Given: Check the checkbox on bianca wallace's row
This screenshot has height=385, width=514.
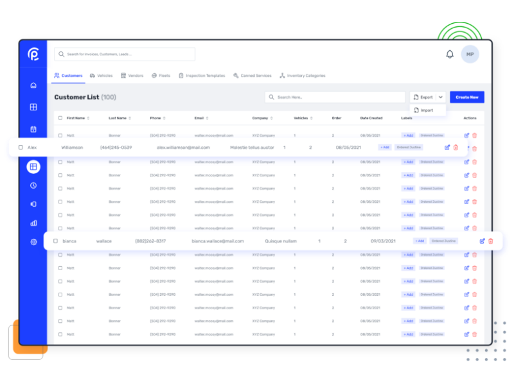Looking at the screenshot, I should (x=55, y=241).
